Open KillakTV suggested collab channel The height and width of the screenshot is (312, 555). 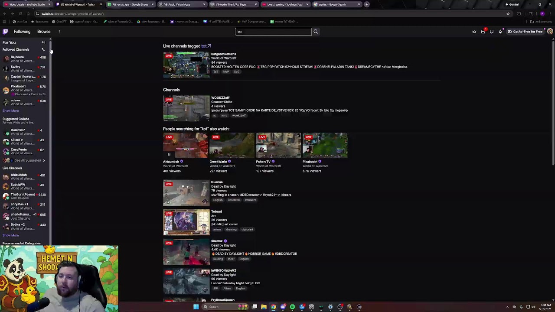[25, 142]
